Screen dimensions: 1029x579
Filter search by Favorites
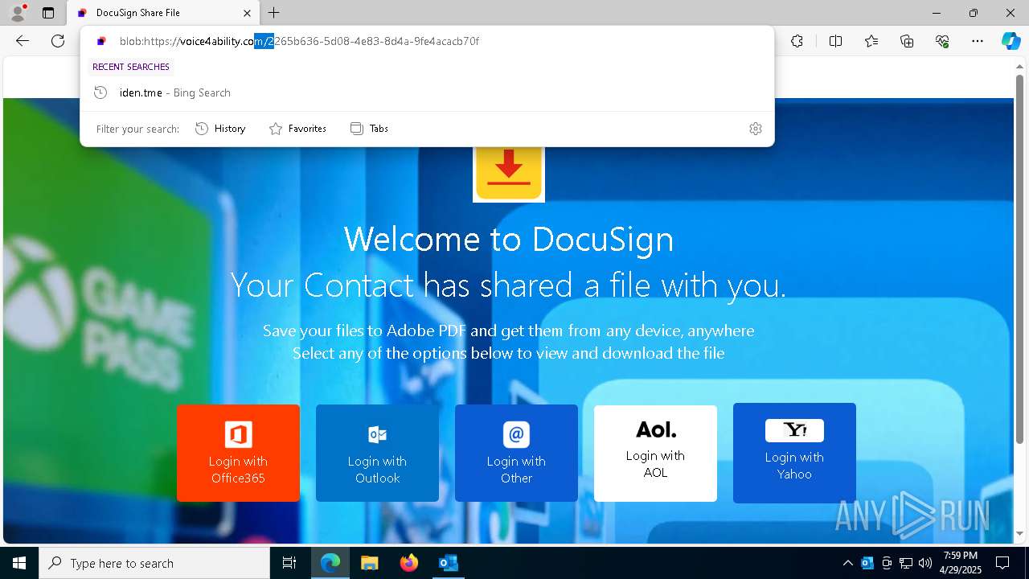297,129
